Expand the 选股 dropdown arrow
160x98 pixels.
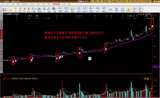tap(56, 9)
